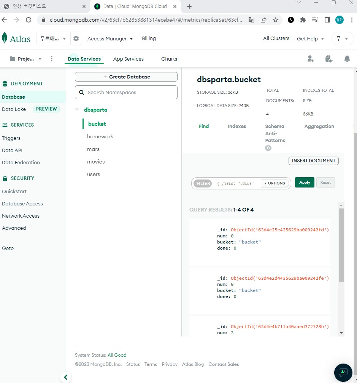Open organization settings gear icon
Screen dimensions: 357x383
(x=76, y=38)
